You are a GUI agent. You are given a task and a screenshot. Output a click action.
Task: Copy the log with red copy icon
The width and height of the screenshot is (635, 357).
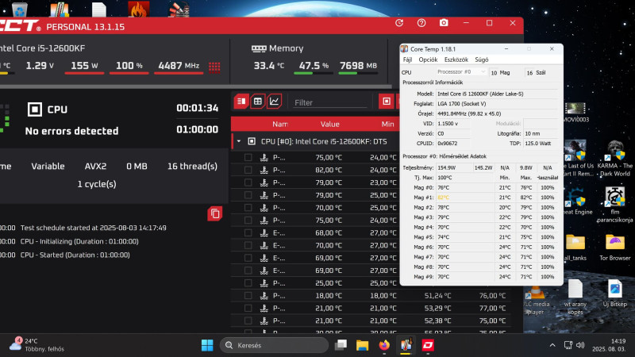(214, 213)
